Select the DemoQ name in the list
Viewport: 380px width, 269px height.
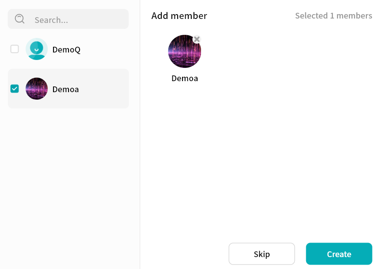tap(66, 49)
